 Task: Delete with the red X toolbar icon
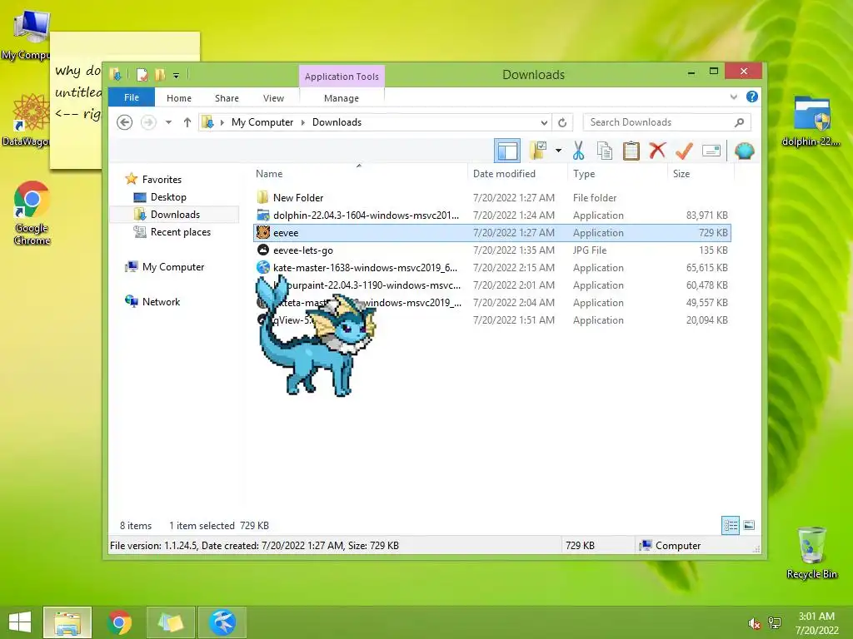point(657,151)
